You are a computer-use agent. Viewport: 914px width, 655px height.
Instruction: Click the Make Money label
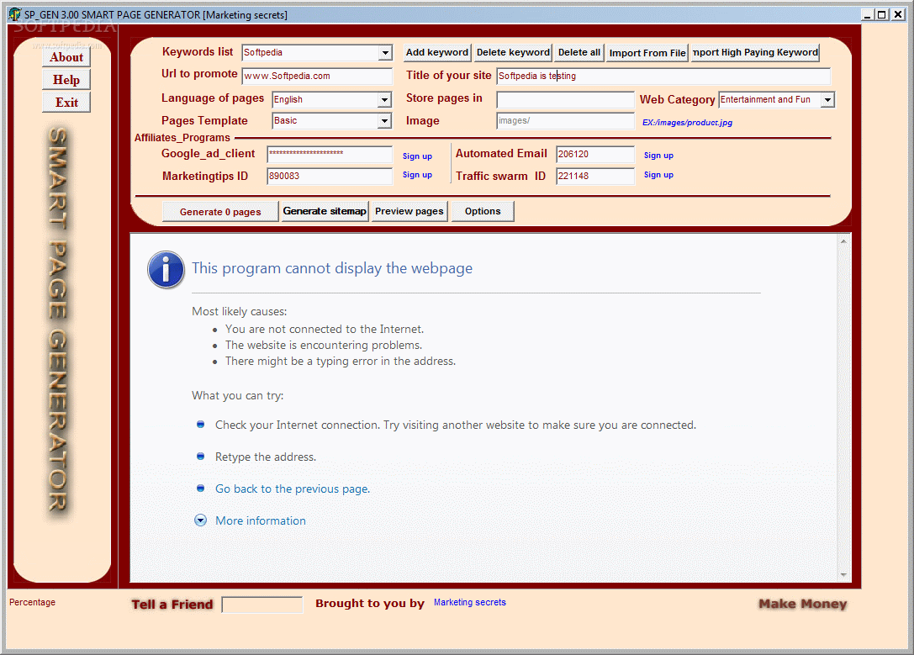803,605
